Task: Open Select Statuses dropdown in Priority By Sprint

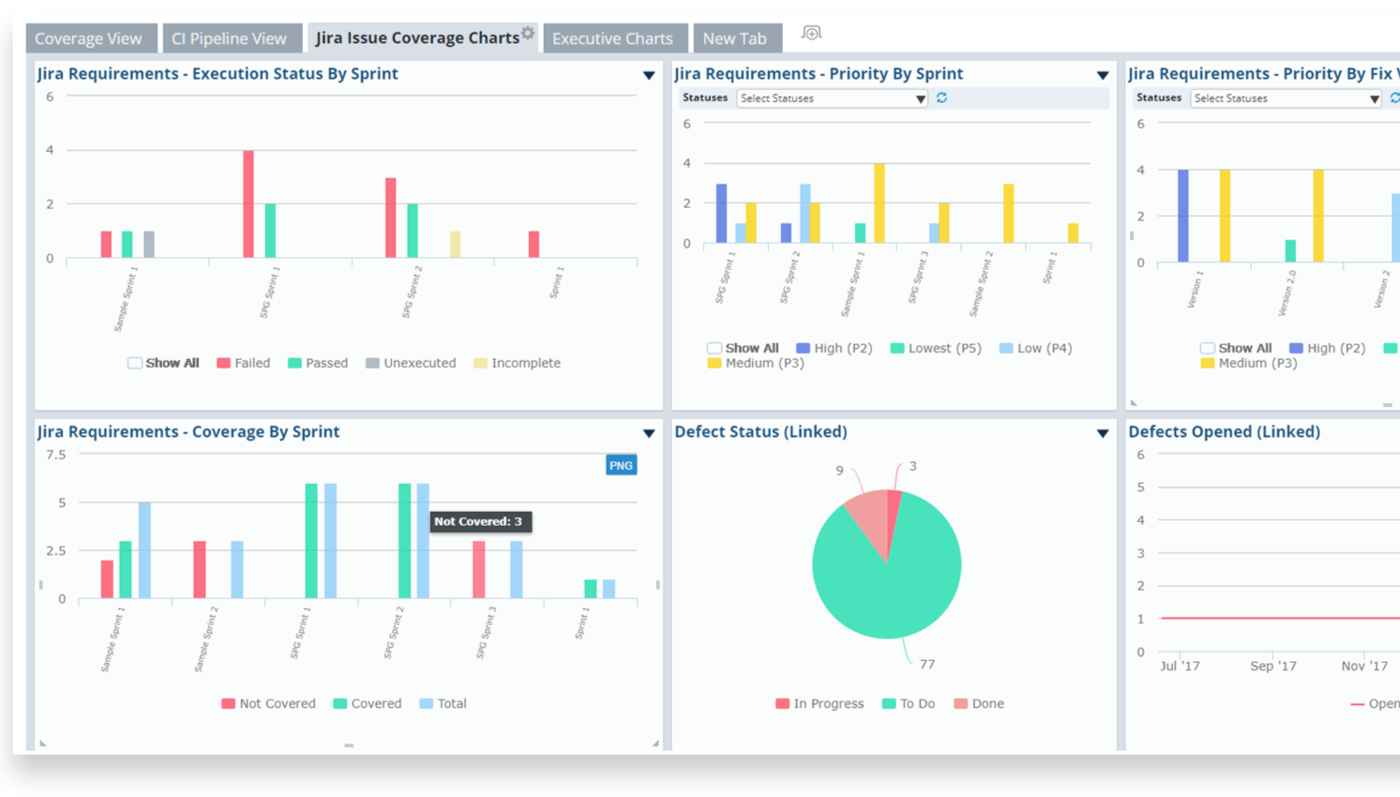Action: click(831, 98)
